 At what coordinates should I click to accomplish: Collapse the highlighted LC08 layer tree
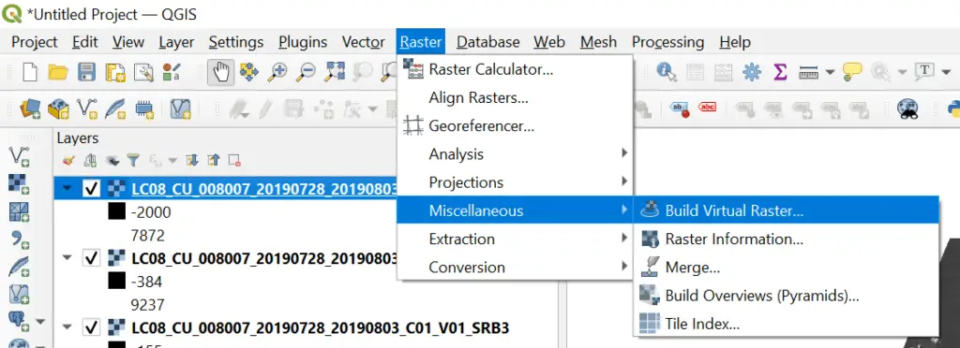67,188
